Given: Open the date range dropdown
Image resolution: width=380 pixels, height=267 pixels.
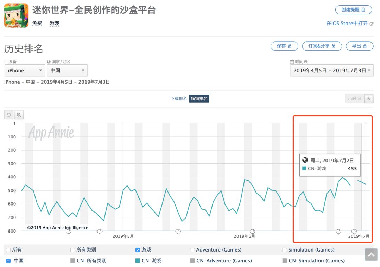Looking at the screenshot, I should 331,71.
